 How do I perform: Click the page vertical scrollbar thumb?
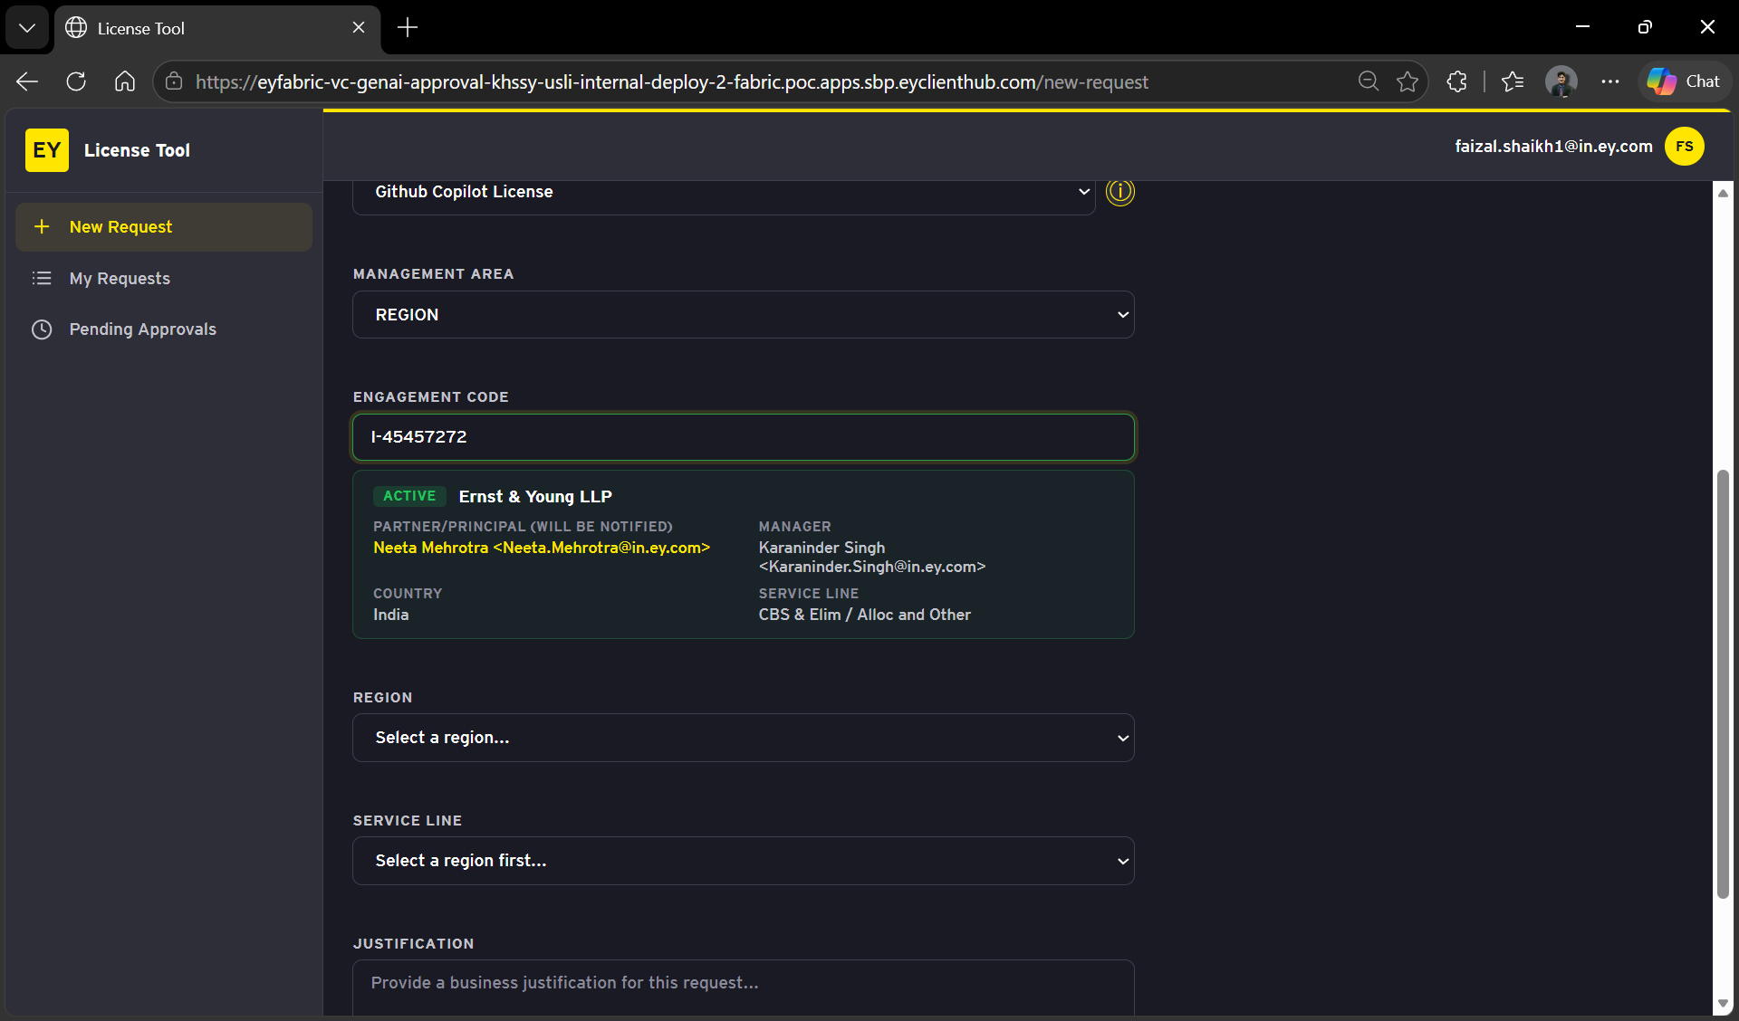click(1723, 684)
